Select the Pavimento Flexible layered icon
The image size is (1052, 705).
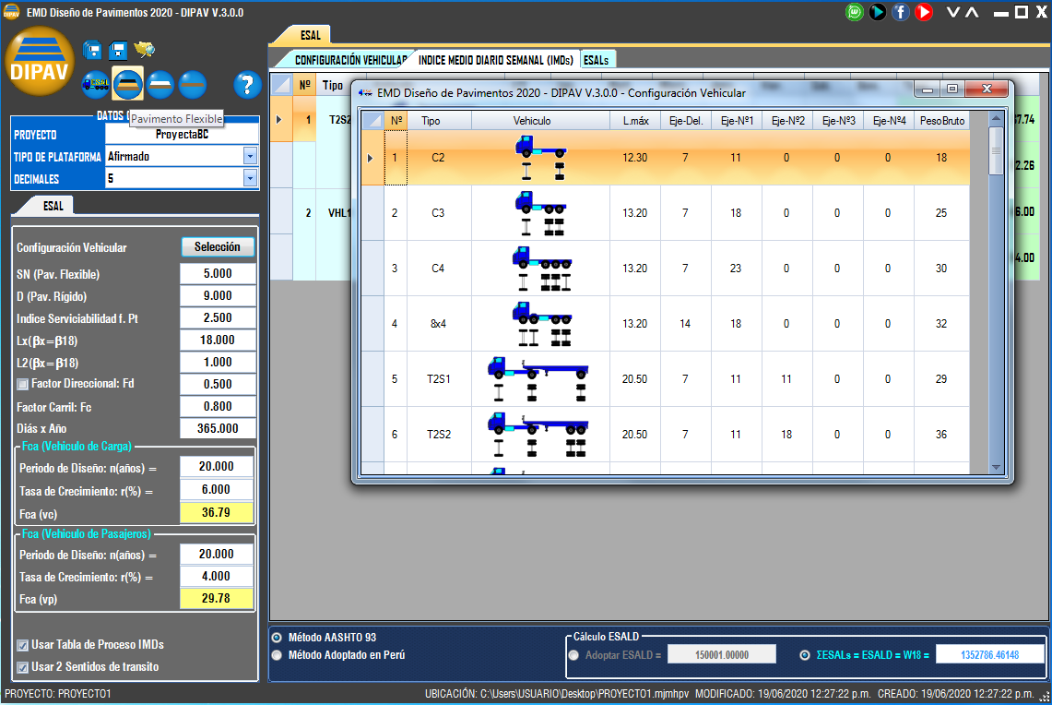[128, 85]
